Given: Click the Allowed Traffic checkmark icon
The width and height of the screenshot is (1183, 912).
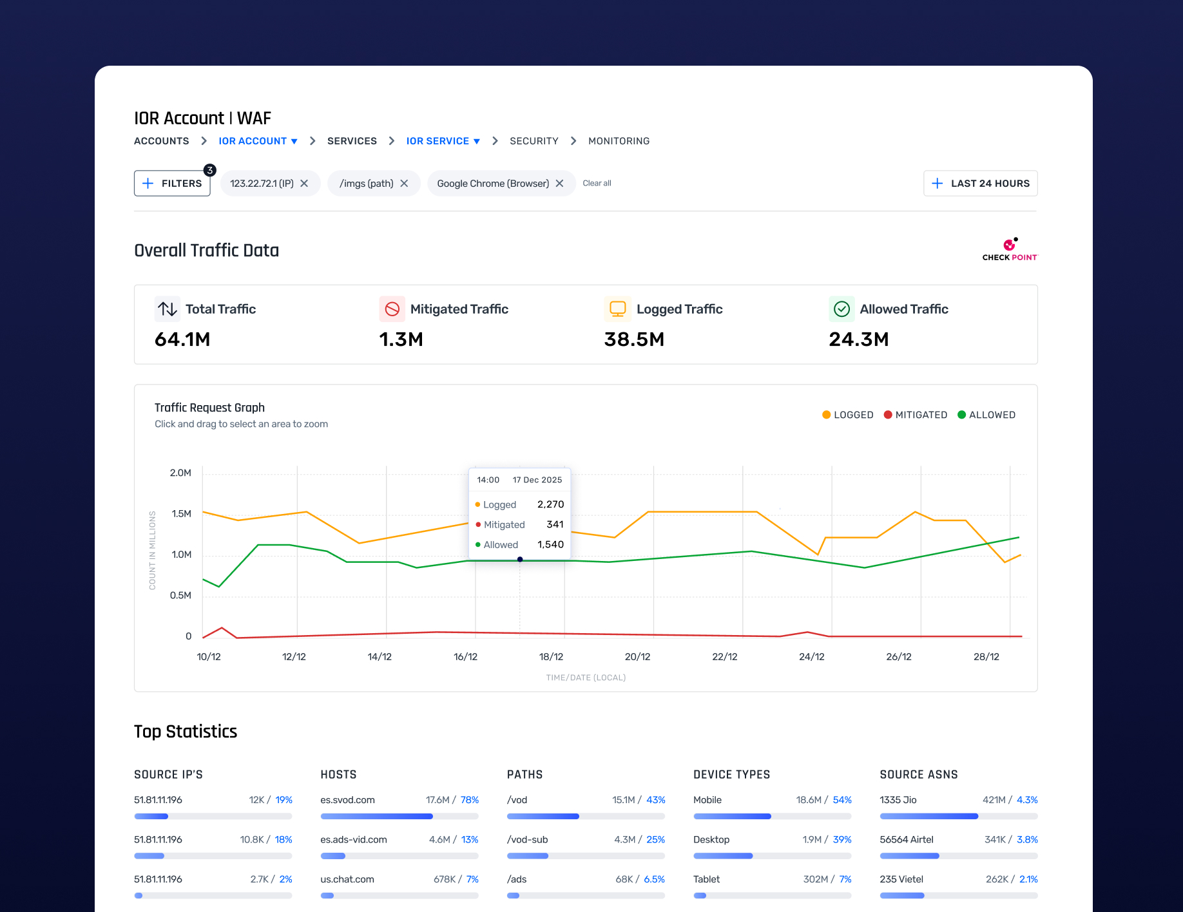Looking at the screenshot, I should point(842,309).
